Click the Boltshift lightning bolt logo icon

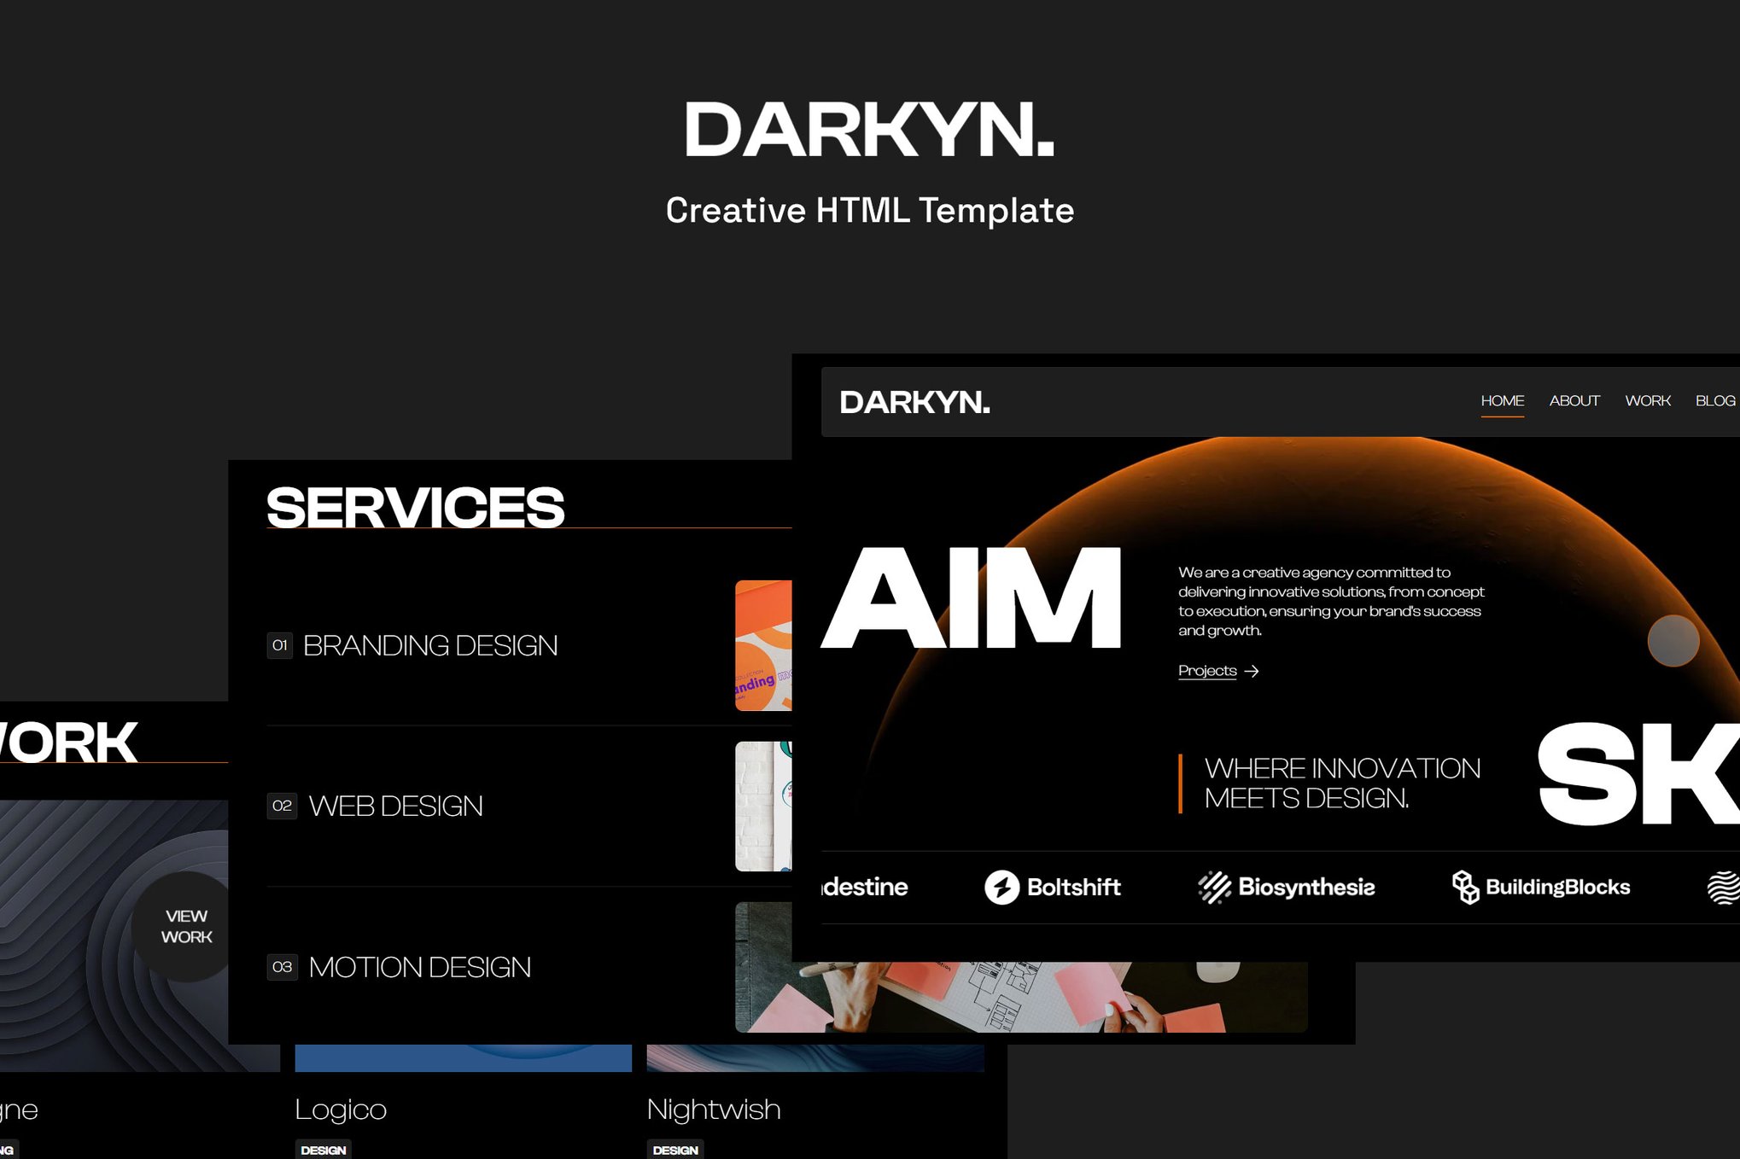[1001, 888]
